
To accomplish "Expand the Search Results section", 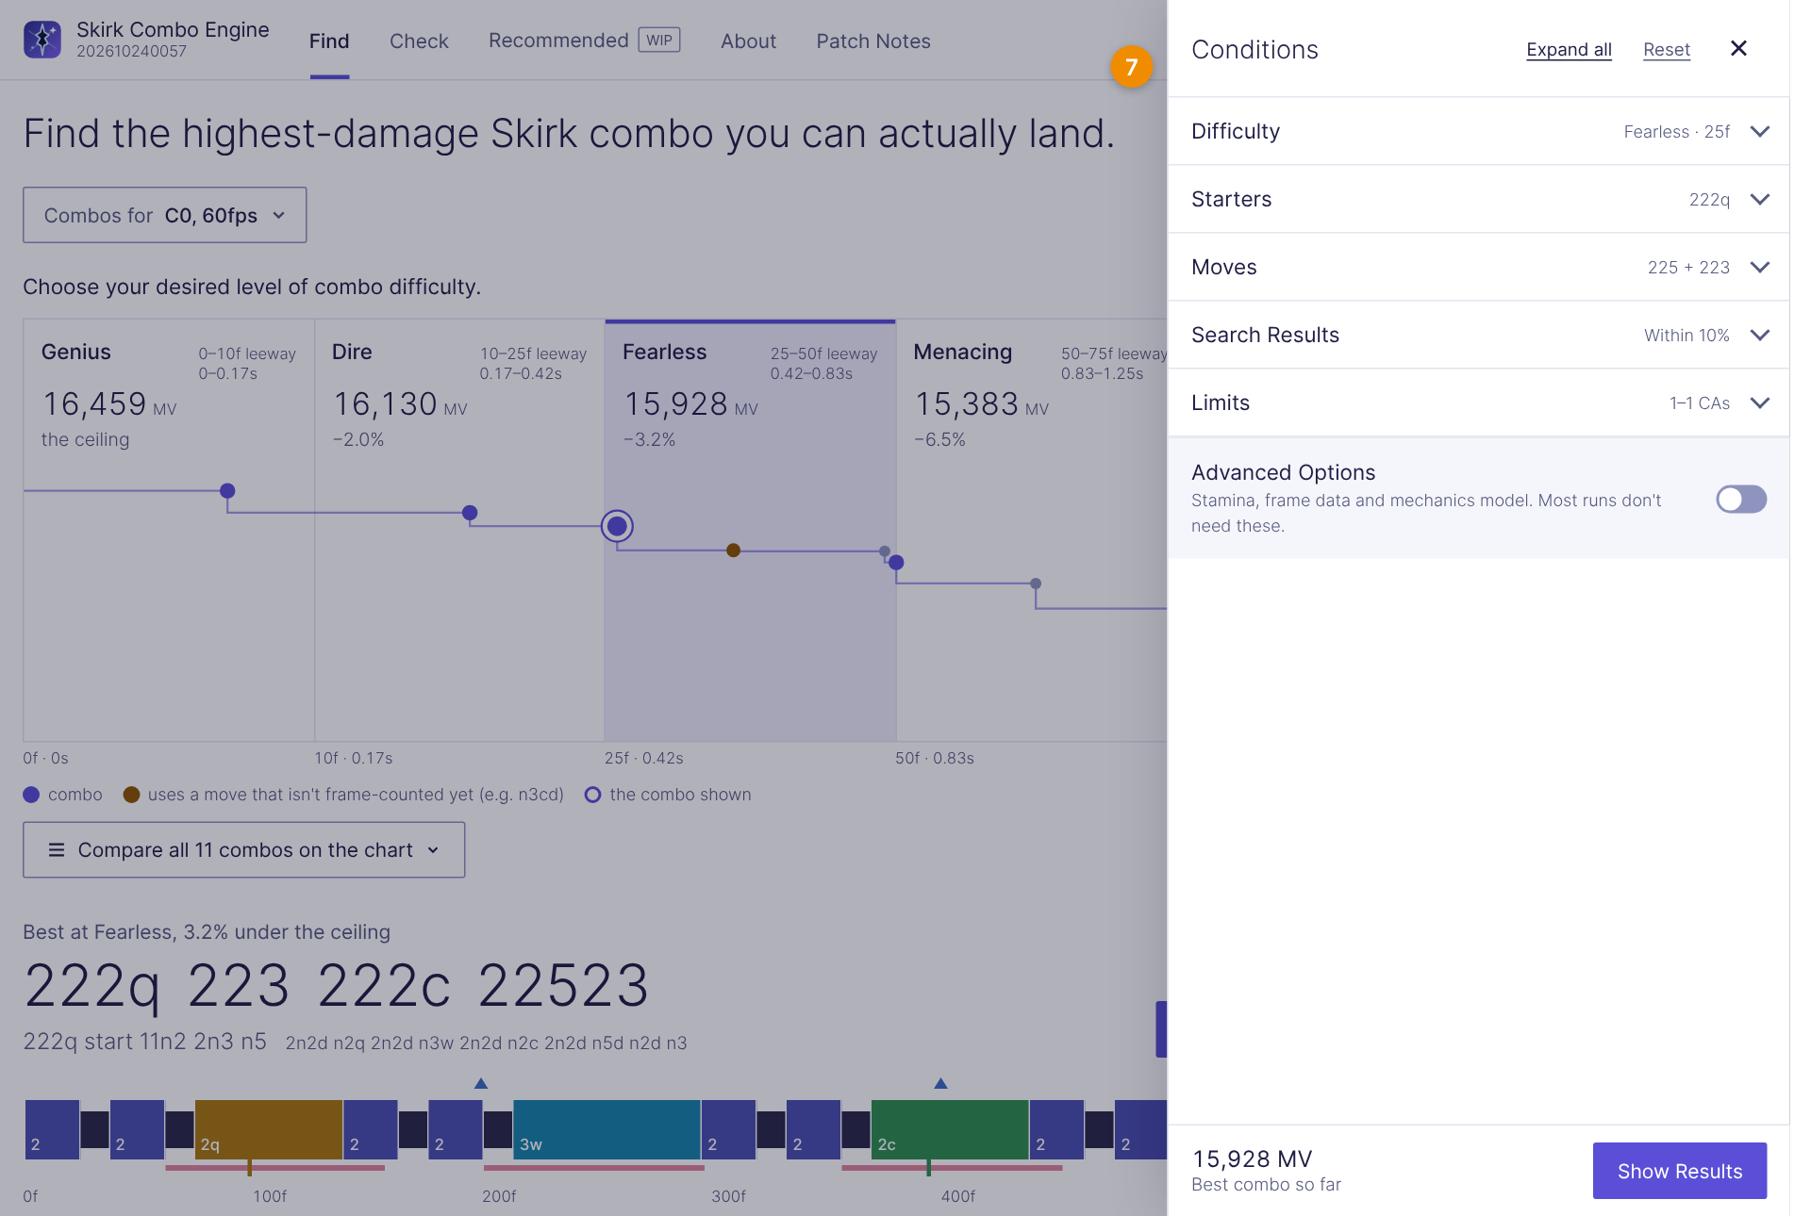I will tap(1478, 335).
